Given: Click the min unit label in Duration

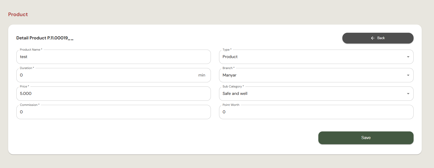Looking at the screenshot, I should click(202, 75).
